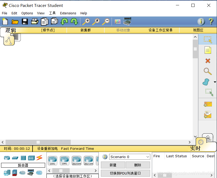Choose the 1941 router
Screen dimensions: 217x178
(x=65, y=161)
